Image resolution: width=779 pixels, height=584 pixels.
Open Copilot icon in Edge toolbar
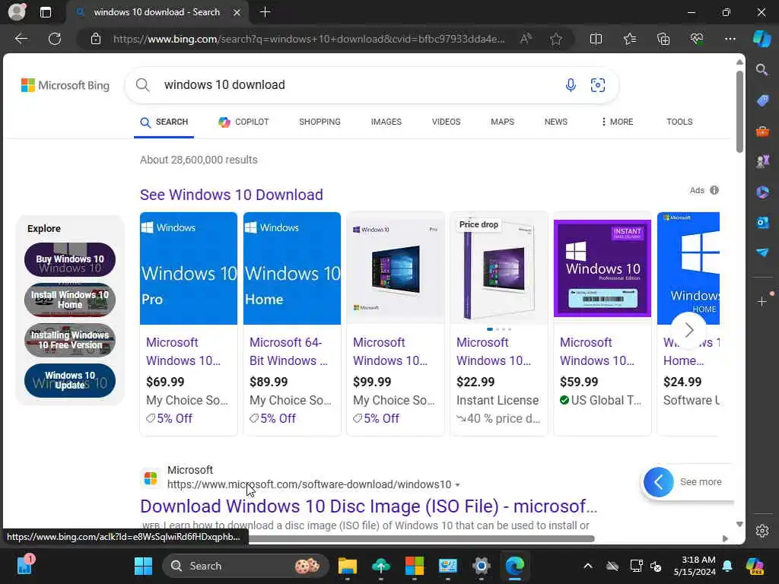point(762,39)
